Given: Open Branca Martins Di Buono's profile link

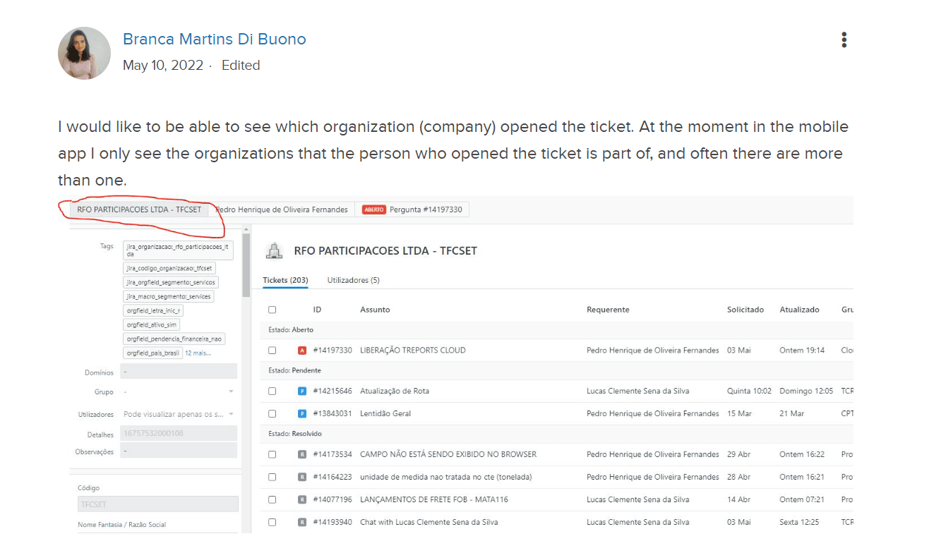Looking at the screenshot, I should pyautogui.click(x=214, y=39).
